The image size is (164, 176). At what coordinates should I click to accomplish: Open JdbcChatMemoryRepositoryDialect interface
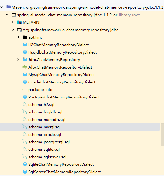[60, 67]
